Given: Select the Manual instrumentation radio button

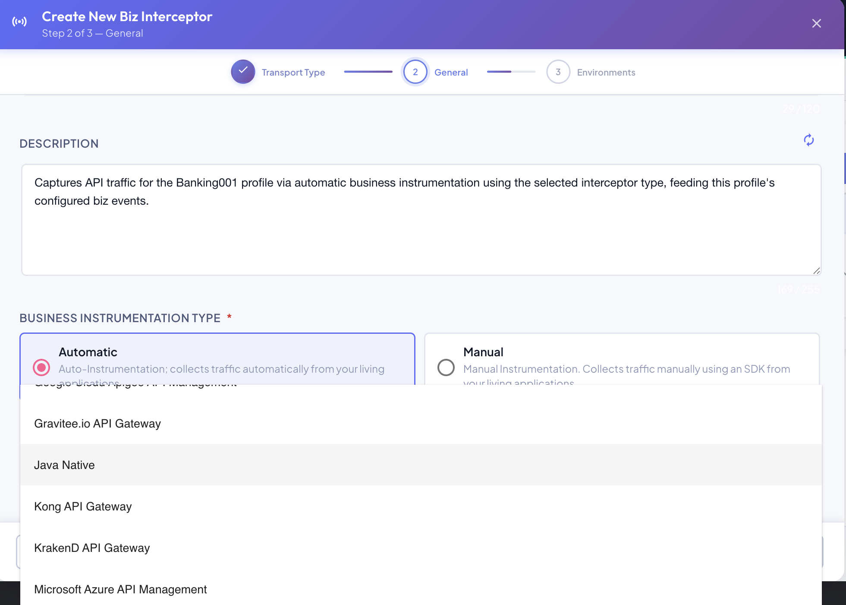Looking at the screenshot, I should (x=446, y=367).
